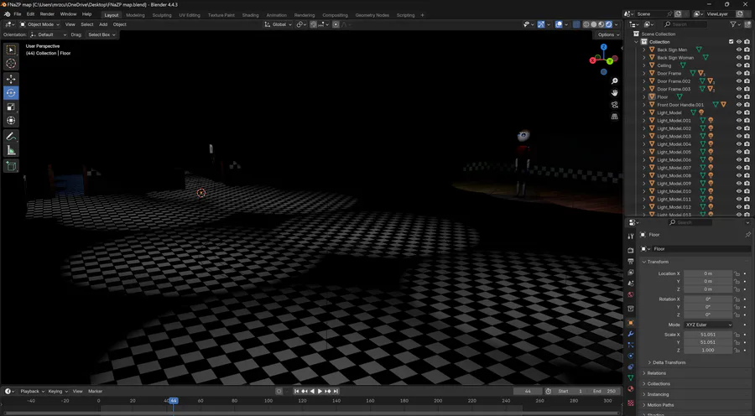755x416 pixels.
Task: Select the Add Cube tool
Action: (x=11, y=167)
